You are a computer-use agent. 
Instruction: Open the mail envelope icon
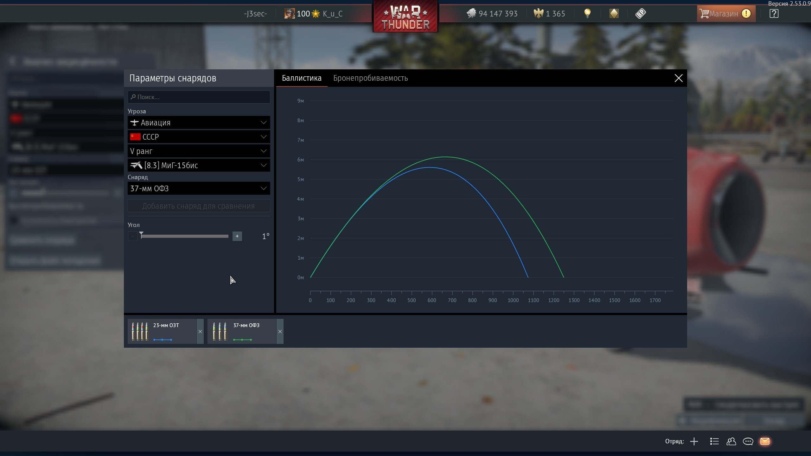pyautogui.click(x=765, y=441)
